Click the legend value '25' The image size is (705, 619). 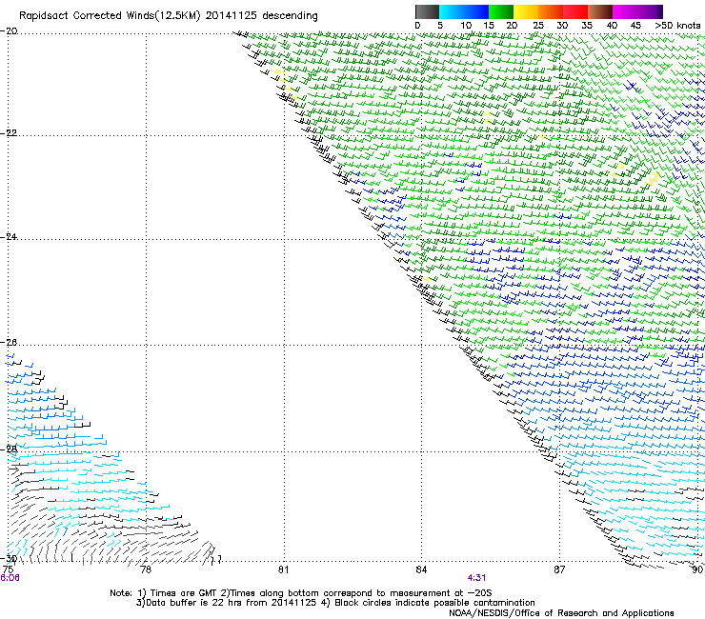538,26
